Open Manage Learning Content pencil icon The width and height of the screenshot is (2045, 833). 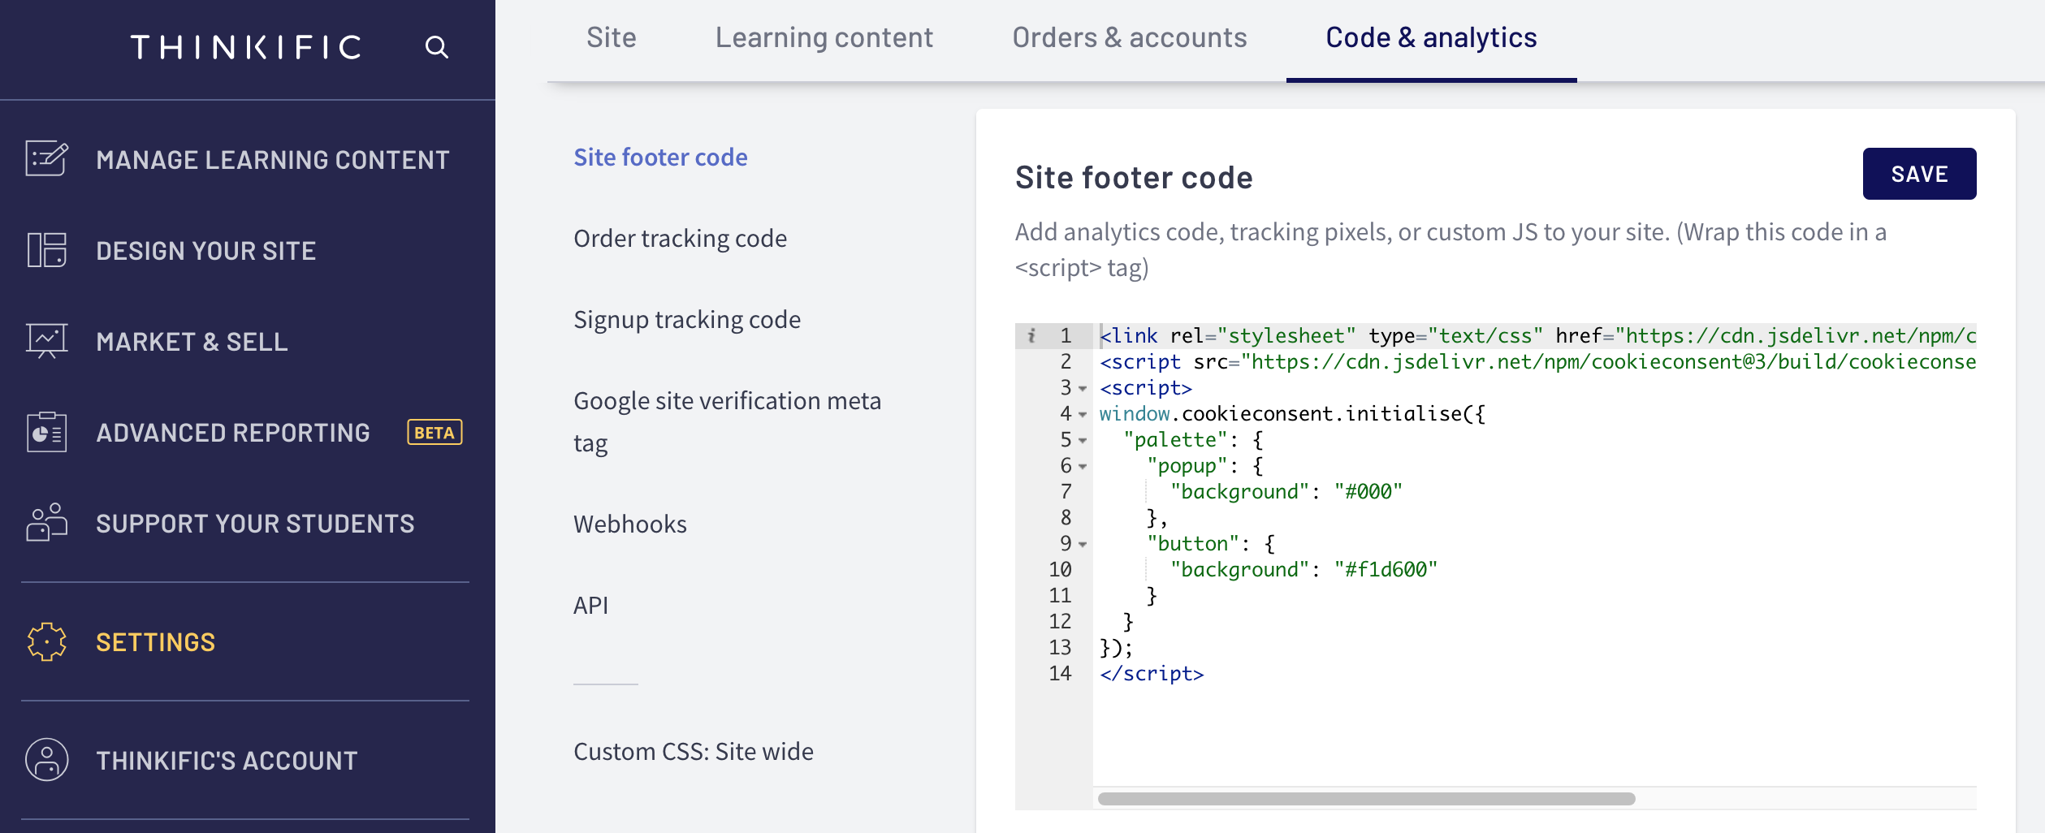point(47,158)
